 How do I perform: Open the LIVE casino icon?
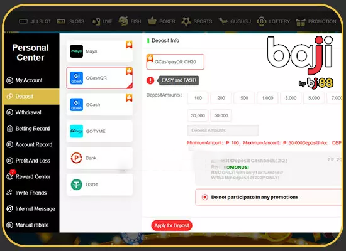tap(96, 21)
